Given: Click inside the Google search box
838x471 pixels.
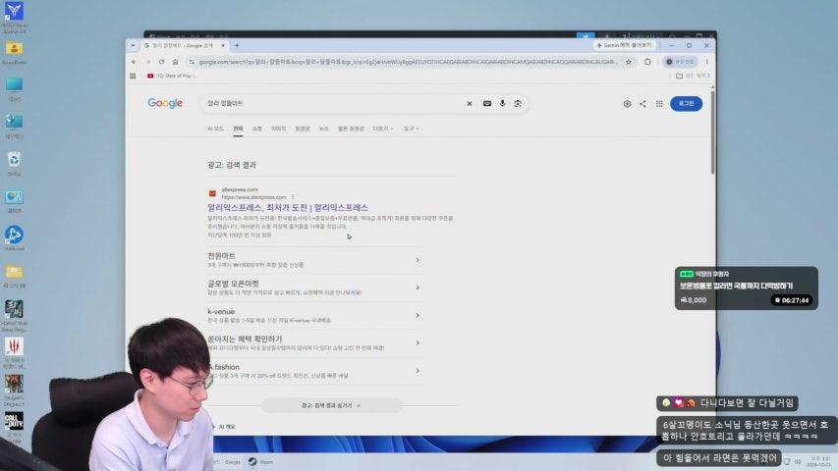Looking at the screenshot, I should click(x=334, y=103).
